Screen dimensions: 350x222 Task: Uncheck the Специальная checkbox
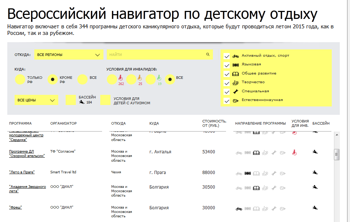point(227,92)
